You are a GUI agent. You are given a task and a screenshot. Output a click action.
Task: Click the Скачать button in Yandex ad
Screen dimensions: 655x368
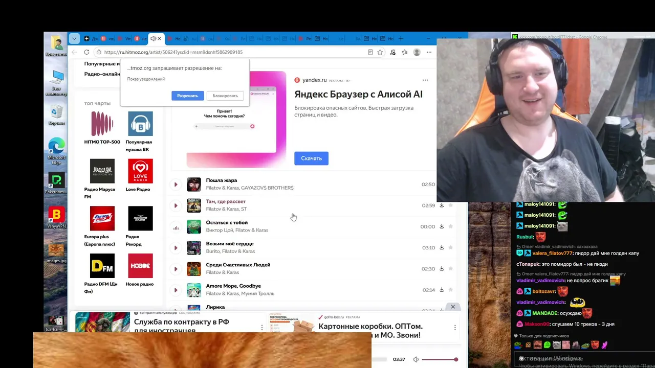(x=311, y=158)
